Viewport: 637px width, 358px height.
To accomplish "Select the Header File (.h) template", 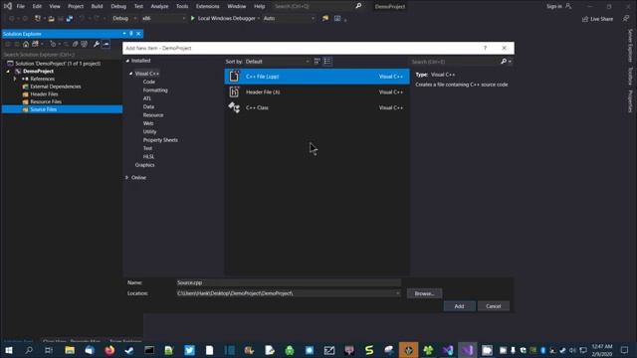I will coord(317,92).
